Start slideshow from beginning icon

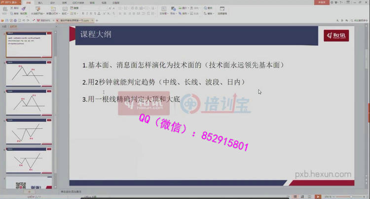(x=37, y=9)
